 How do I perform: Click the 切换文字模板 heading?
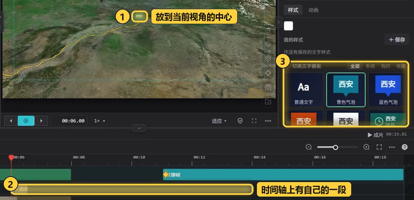pyautogui.click(x=306, y=66)
